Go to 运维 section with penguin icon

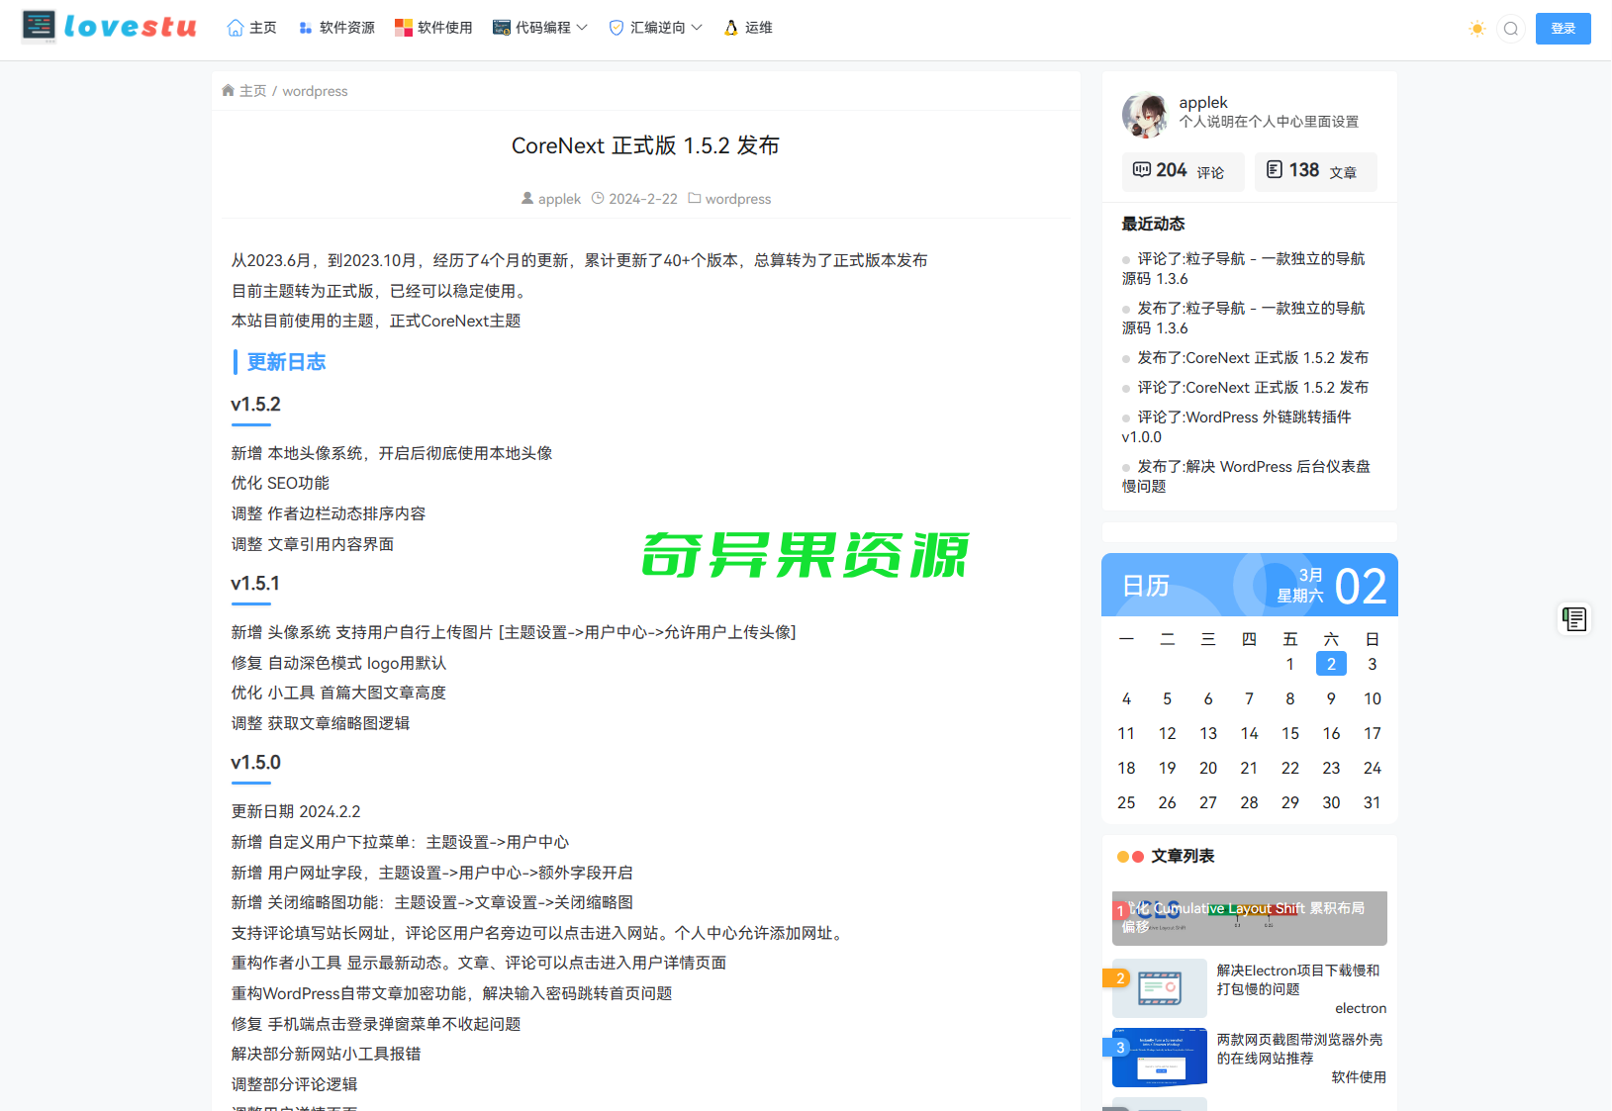[x=748, y=28]
